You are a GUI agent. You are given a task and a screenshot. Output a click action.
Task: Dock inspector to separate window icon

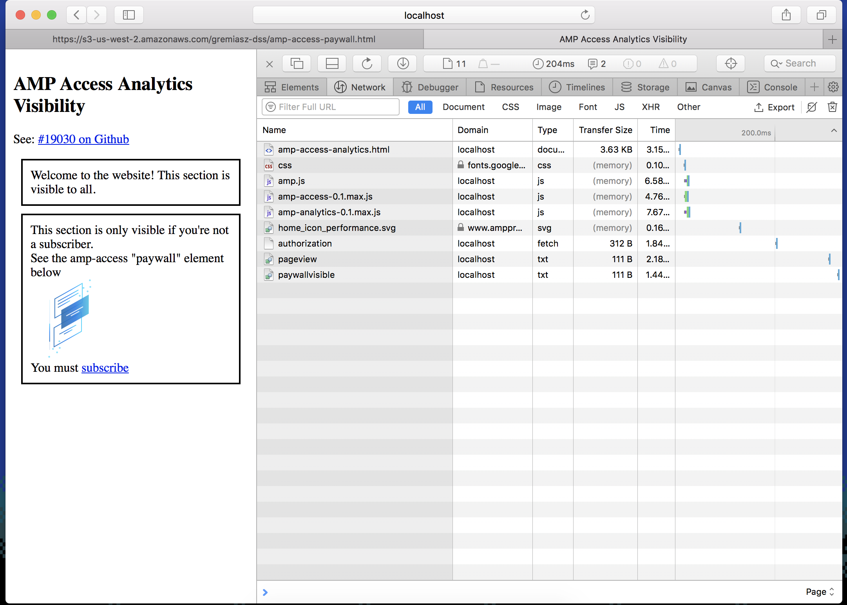(297, 63)
